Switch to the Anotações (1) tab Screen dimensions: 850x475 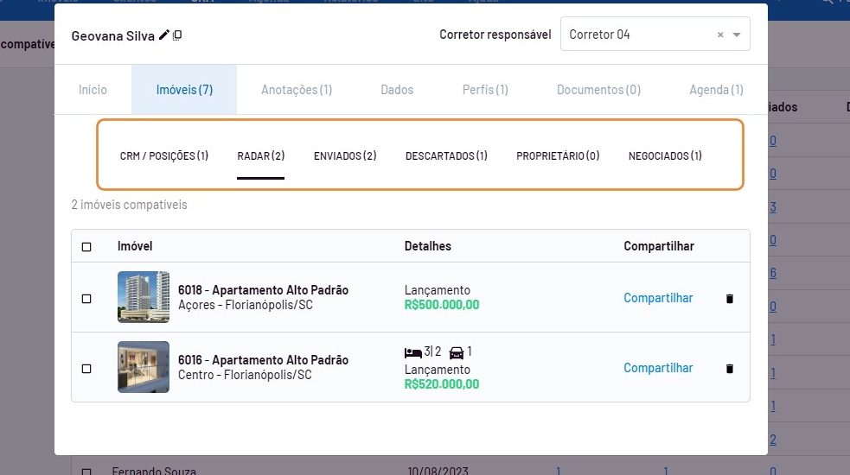(297, 90)
